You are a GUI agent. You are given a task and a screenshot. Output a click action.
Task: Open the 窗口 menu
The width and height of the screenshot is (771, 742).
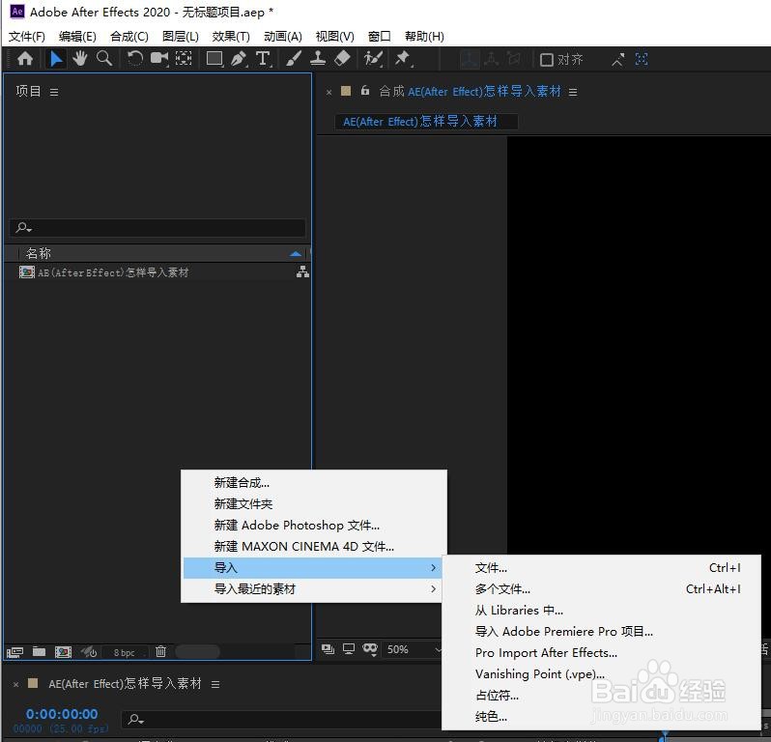[x=379, y=37]
